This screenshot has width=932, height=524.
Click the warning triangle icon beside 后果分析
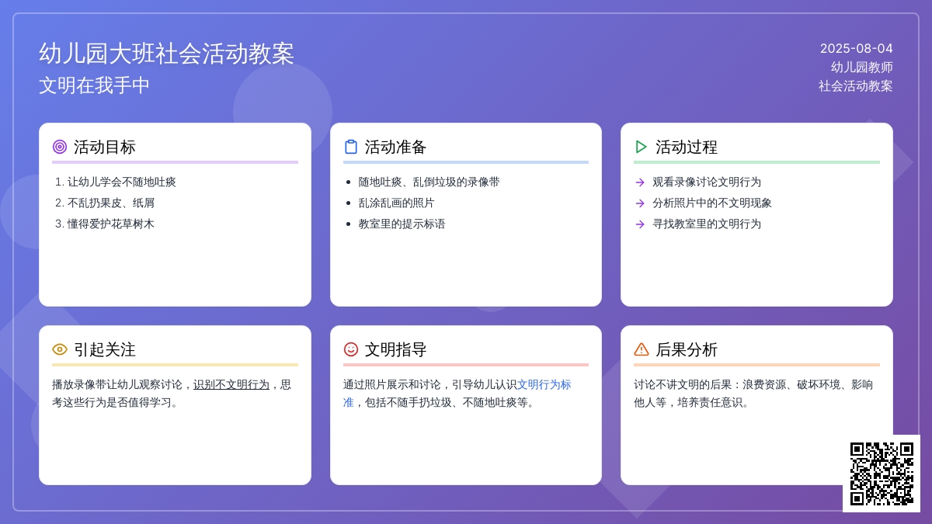642,349
